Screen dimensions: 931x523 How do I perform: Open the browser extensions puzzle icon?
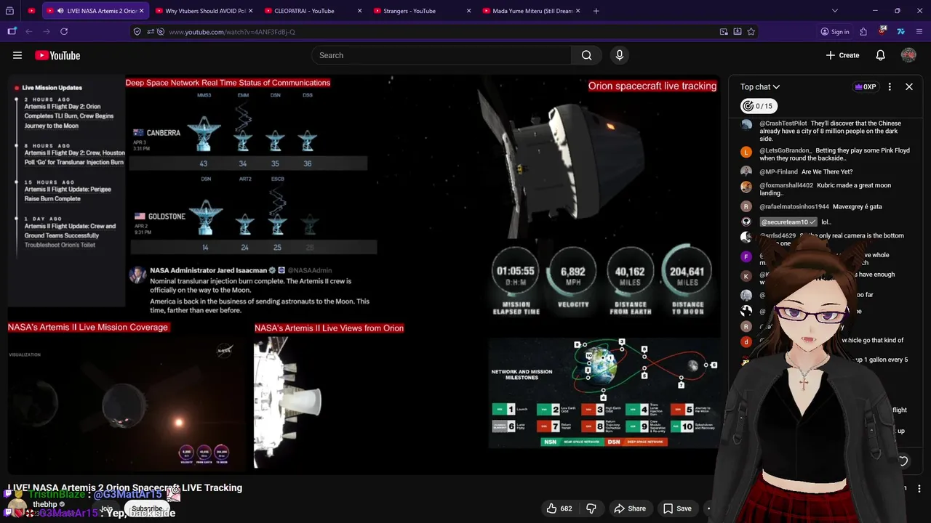(863, 32)
